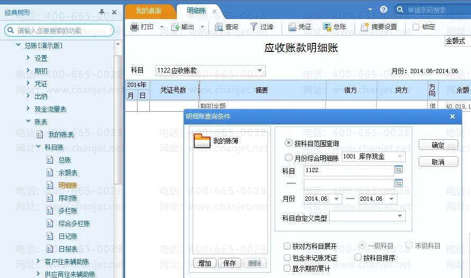This screenshot has height=278, width=471.
Task: Click the magnifier in barcode search box
Action: [400, 10]
